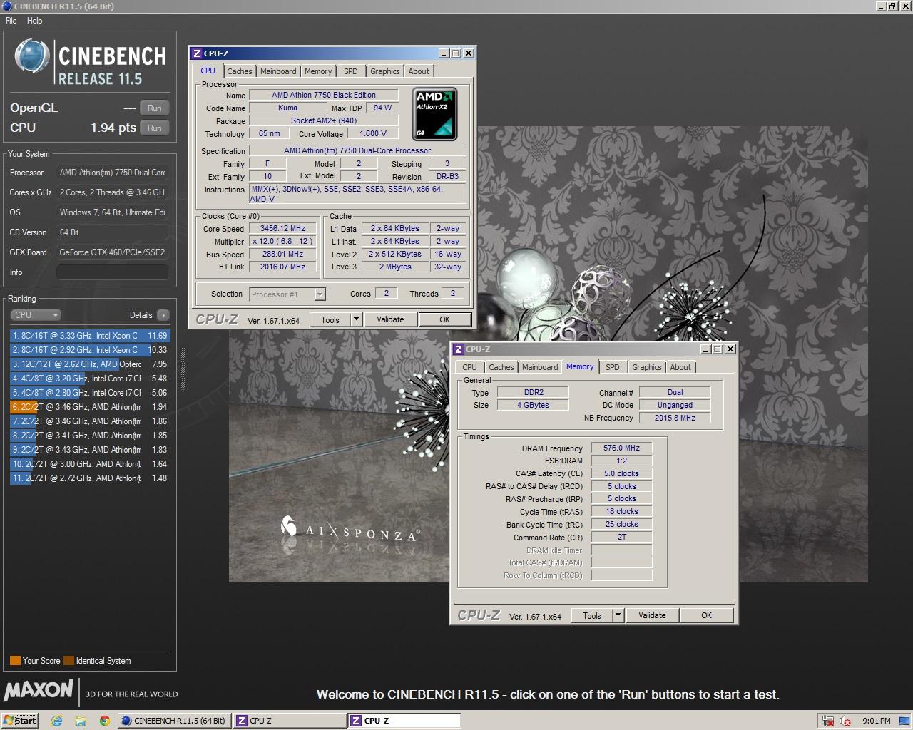The image size is (913, 730).
Task: Open About tab in CPU window
Action: [x=419, y=71]
